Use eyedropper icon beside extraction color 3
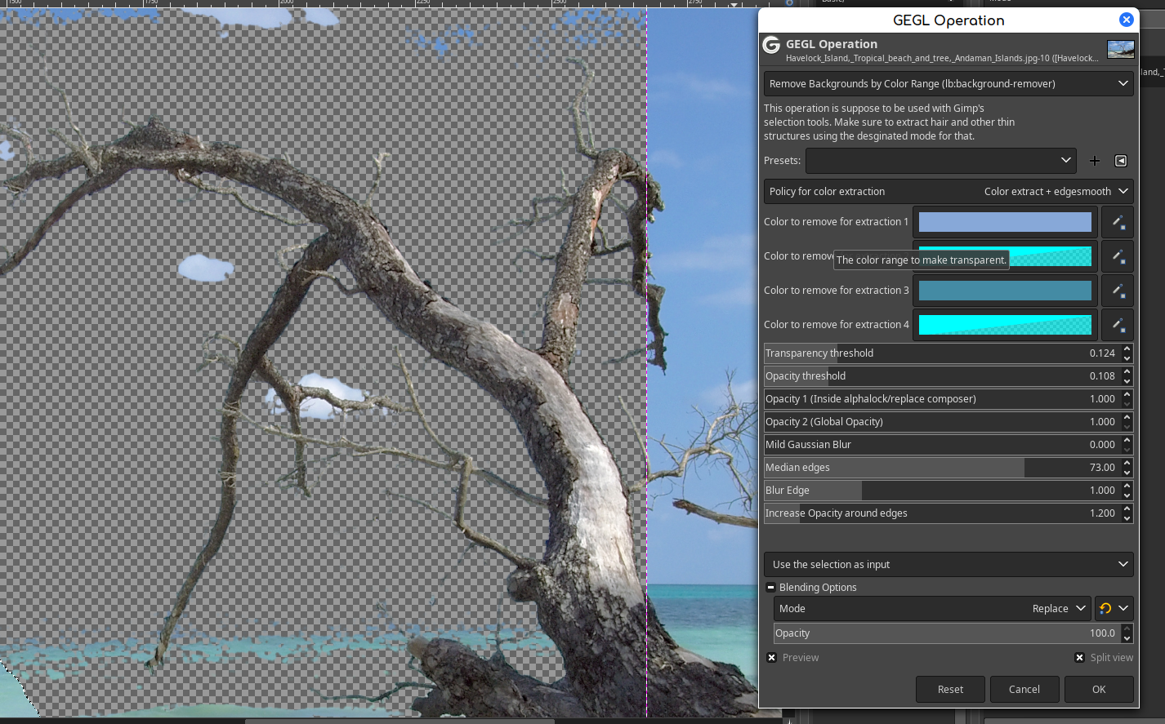This screenshot has height=724, width=1165. point(1118,290)
